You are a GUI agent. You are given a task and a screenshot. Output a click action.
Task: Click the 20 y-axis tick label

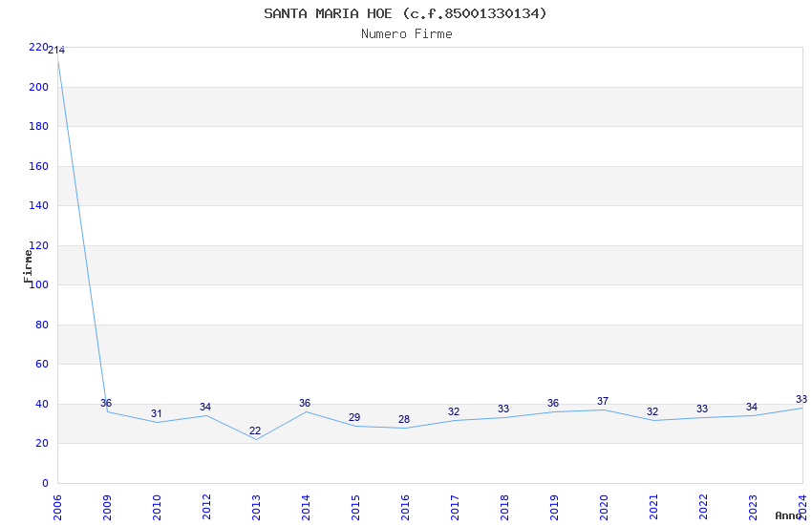click(41, 443)
